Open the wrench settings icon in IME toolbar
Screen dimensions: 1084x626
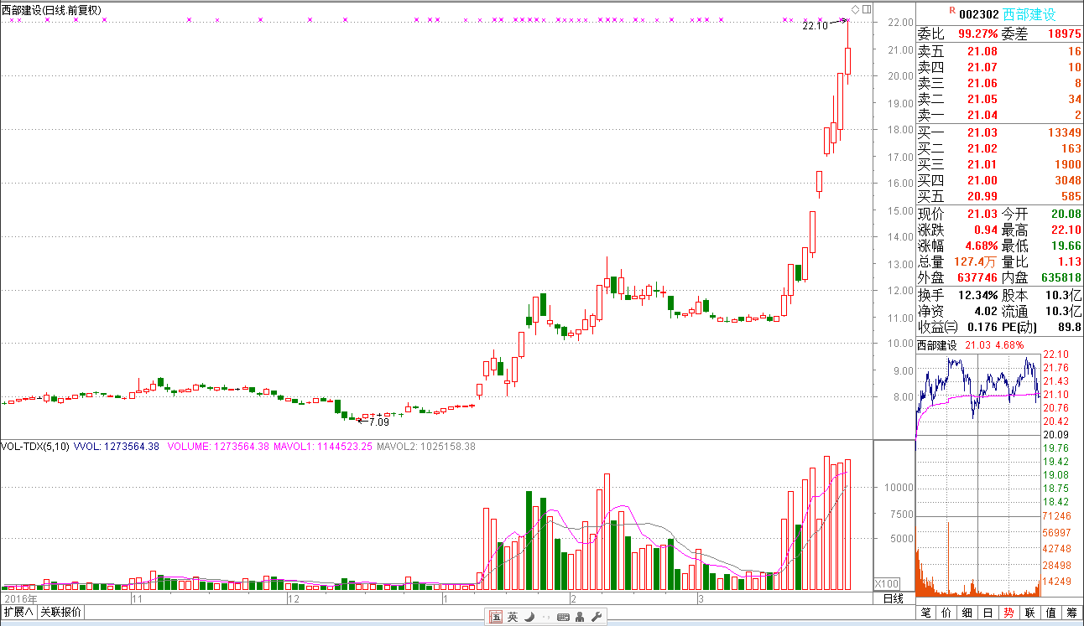[x=597, y=618]
